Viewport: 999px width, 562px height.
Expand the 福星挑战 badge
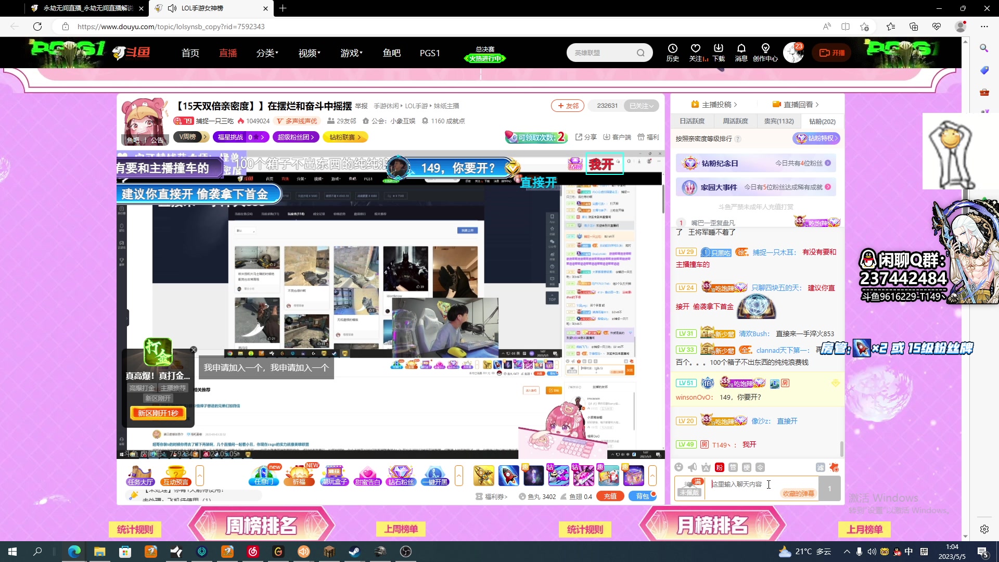pos(241,137)
